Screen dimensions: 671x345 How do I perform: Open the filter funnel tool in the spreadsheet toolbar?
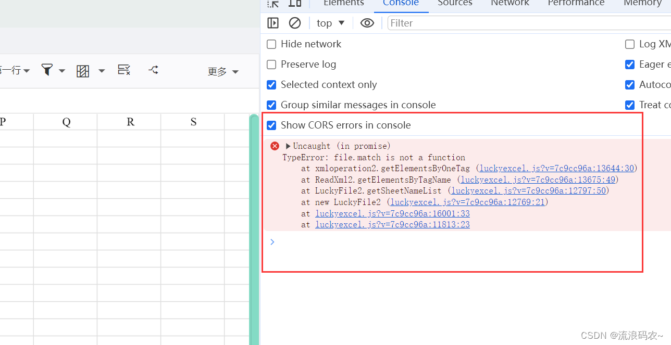(46, 70)
